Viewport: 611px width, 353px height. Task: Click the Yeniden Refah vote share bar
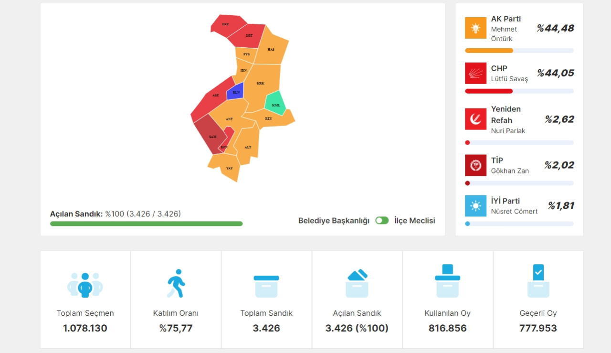(x=519, y=142)
